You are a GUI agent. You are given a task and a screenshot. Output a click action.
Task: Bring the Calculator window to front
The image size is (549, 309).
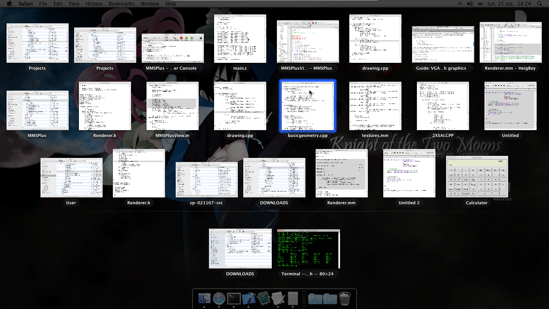point(477,177)
